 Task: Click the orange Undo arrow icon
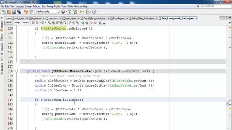point(26,12)
